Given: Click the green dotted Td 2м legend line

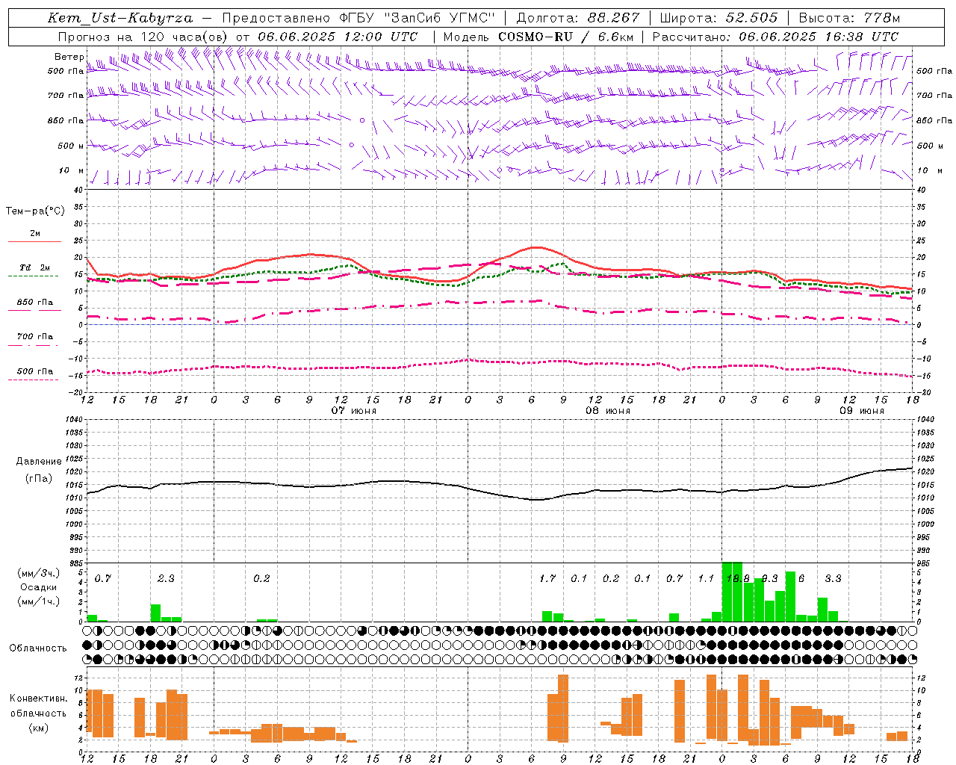Looking at the screenshot, I should [x=33, y=276].
